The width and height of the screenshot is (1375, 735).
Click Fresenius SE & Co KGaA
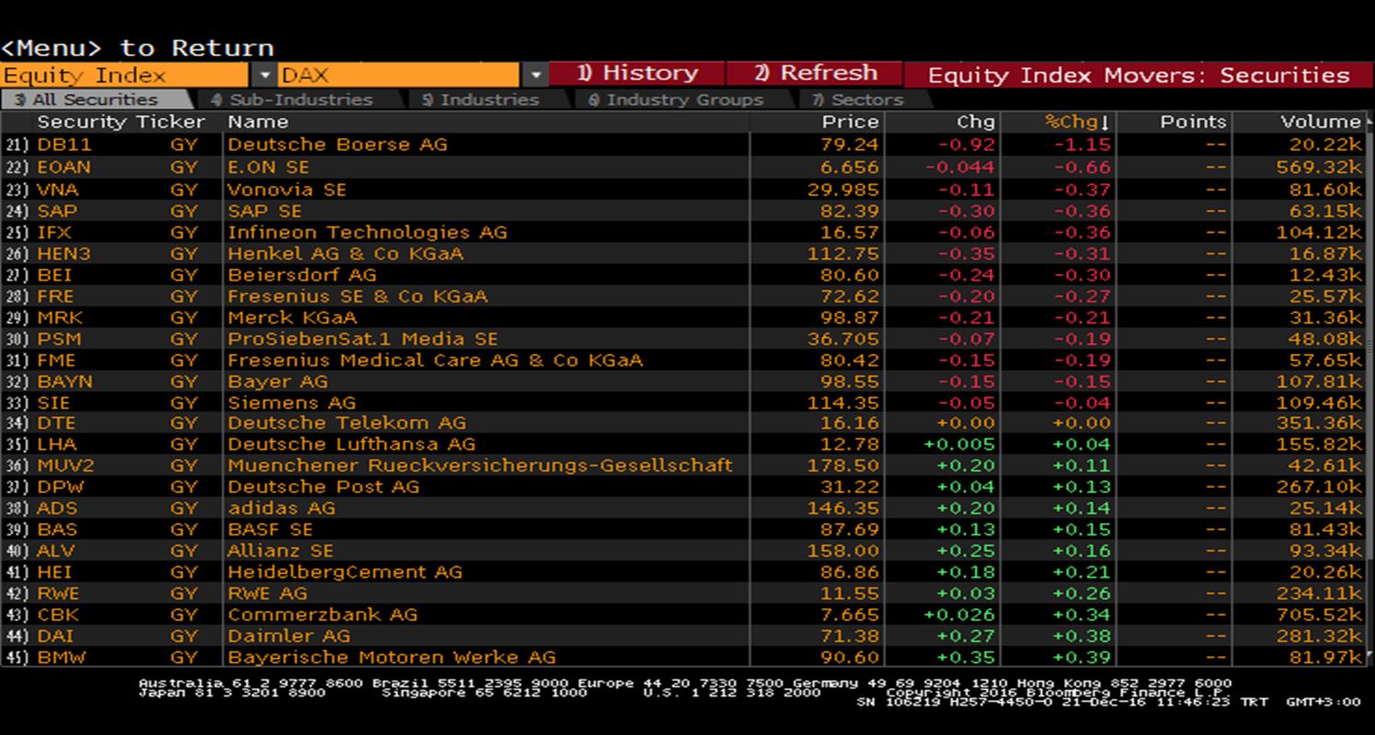pos(358,296)
